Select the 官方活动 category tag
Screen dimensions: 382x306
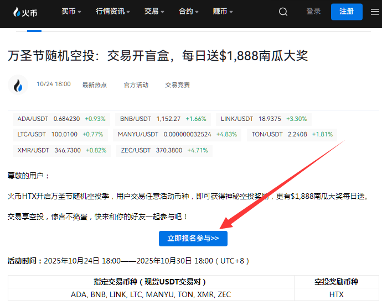(136, 85)
